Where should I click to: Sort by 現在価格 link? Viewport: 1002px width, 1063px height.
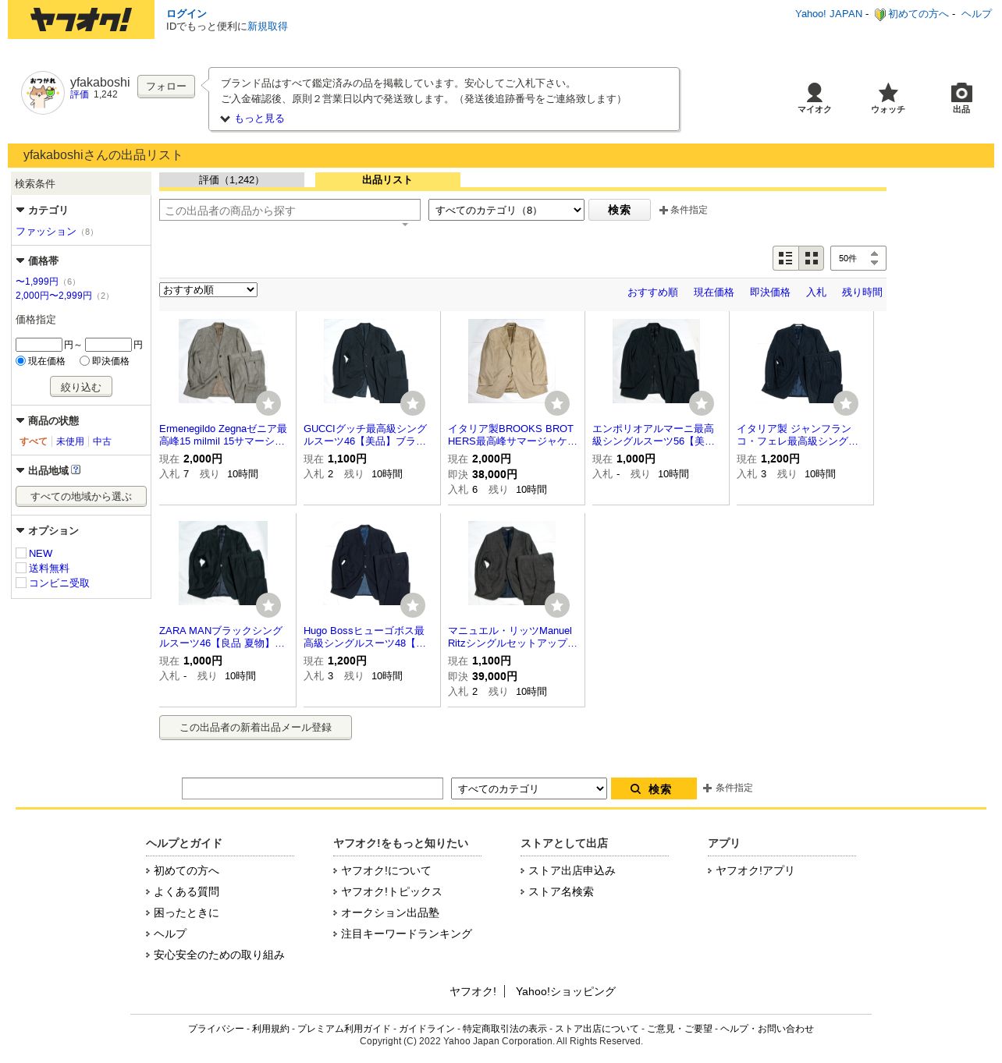(714, 292)
